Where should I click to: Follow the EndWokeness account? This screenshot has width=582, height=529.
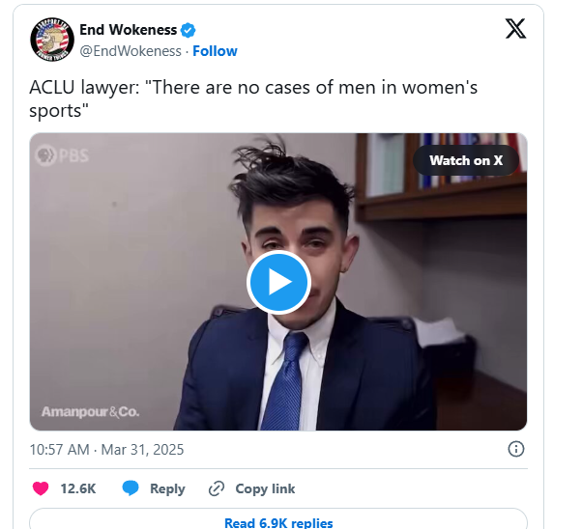coord(215,51)
